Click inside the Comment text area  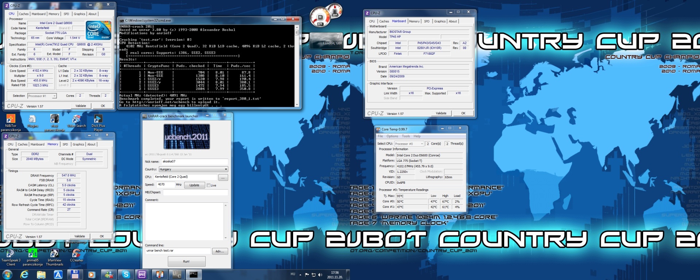click(184, 222)
